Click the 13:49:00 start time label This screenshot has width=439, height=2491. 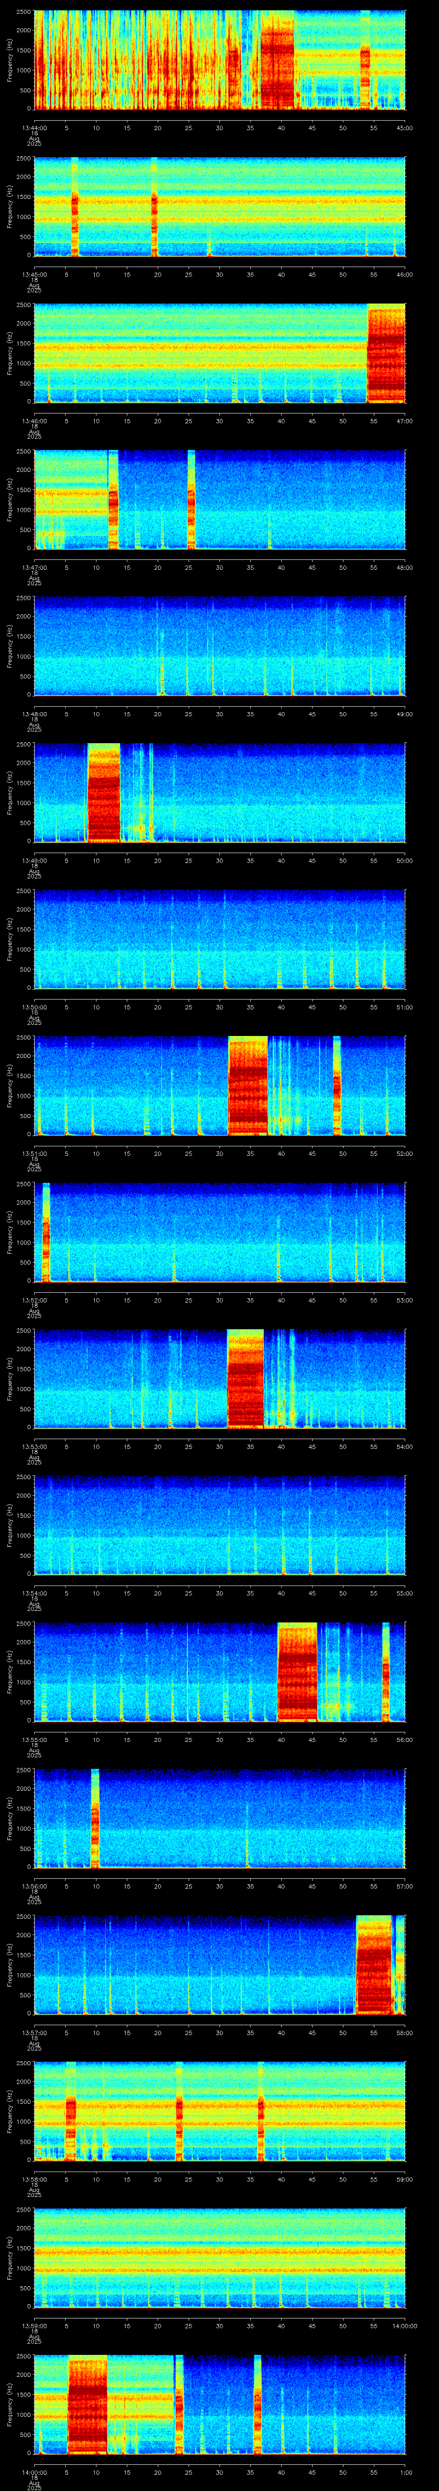pos(35,861)
